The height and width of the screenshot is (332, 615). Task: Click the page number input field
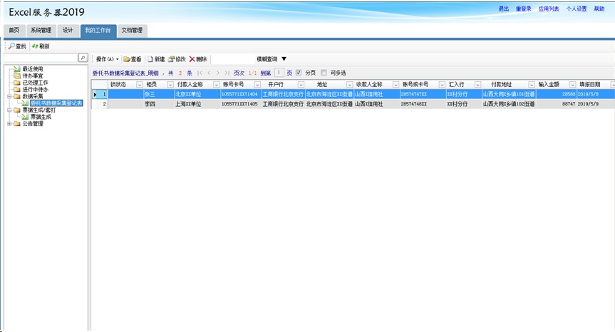(279, 73)
